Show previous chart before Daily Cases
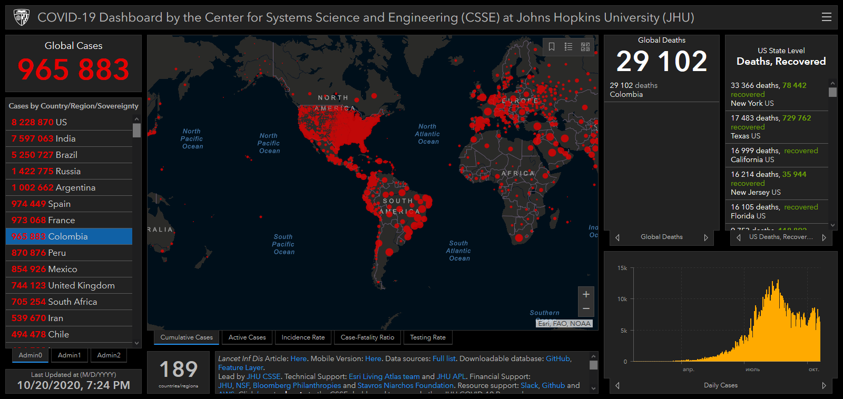 617,385
